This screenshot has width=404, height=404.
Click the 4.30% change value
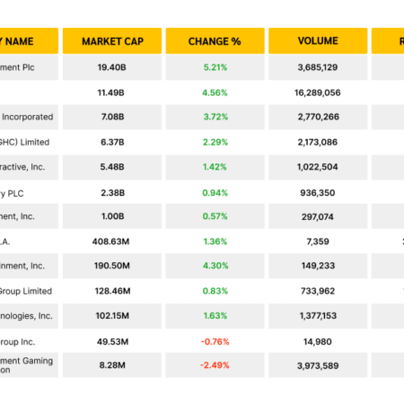[x=215, y=266]
